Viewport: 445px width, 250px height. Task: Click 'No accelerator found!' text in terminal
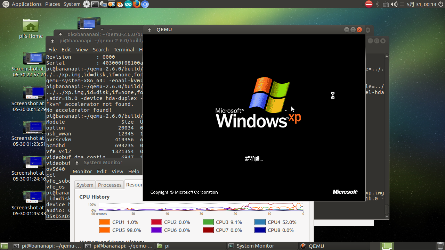(x=79, y=110)
